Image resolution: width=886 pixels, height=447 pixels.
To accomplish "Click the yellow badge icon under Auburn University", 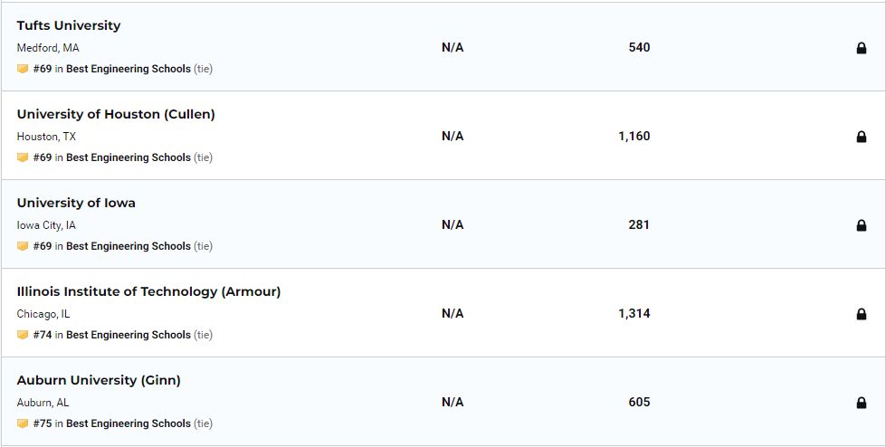I will [23, 423].
